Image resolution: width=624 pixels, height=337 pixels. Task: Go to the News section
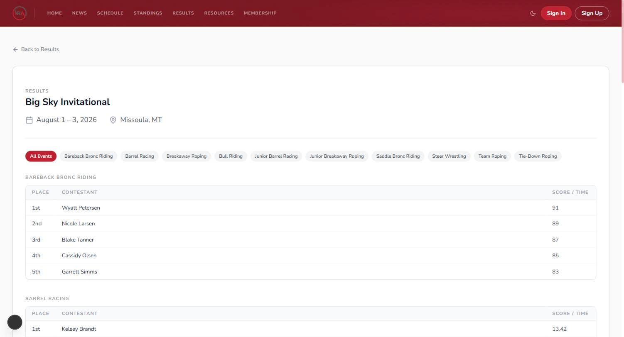[79, 13]
